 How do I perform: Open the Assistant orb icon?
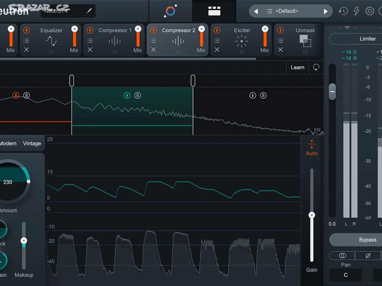click(x=170, y=11)
